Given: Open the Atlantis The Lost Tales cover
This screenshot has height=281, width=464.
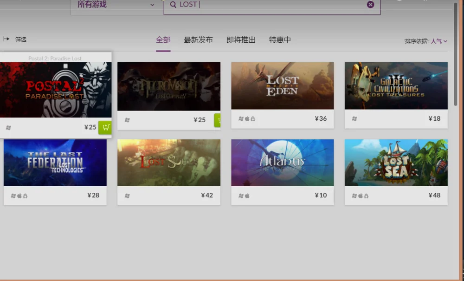Looking at the screenshot, I should point(282,163).
